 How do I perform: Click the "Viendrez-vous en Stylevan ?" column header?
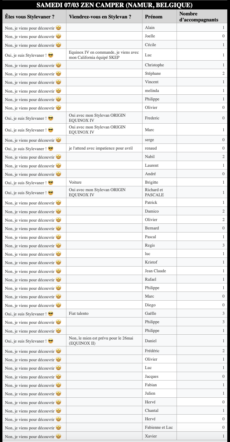tap(100, 17)
